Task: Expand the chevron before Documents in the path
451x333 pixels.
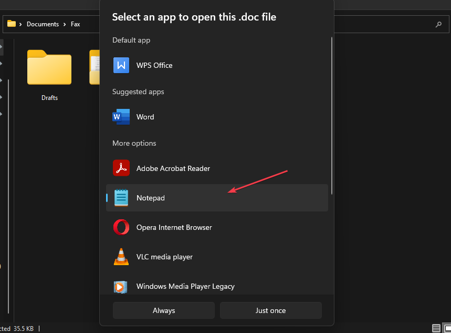Action: (20, 24)
